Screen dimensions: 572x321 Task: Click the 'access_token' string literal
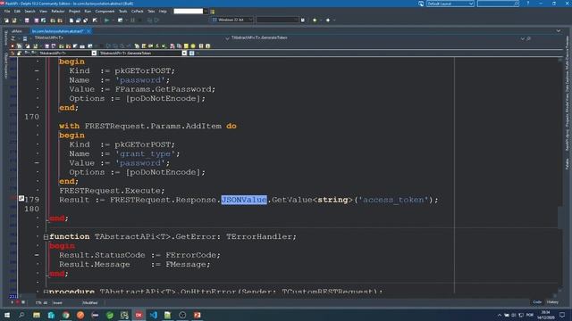(393, 200)
